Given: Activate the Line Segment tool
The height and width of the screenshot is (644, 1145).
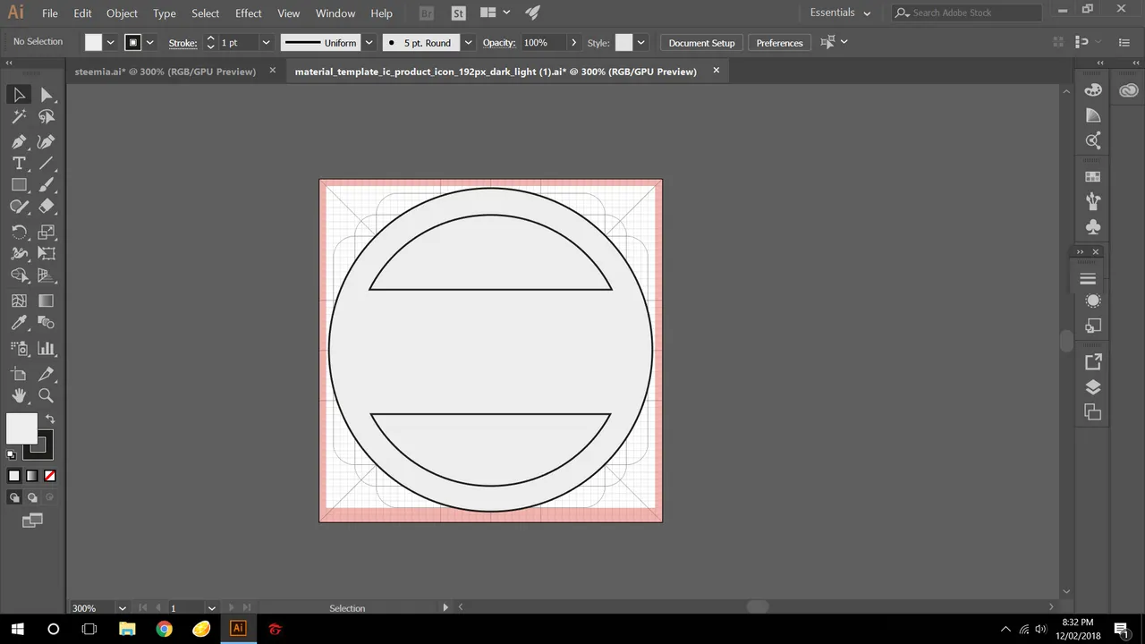Looking at the screenshot, I should [47, 164].
